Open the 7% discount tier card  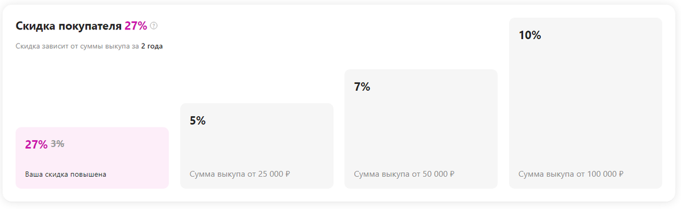click(x=421, y=129)
